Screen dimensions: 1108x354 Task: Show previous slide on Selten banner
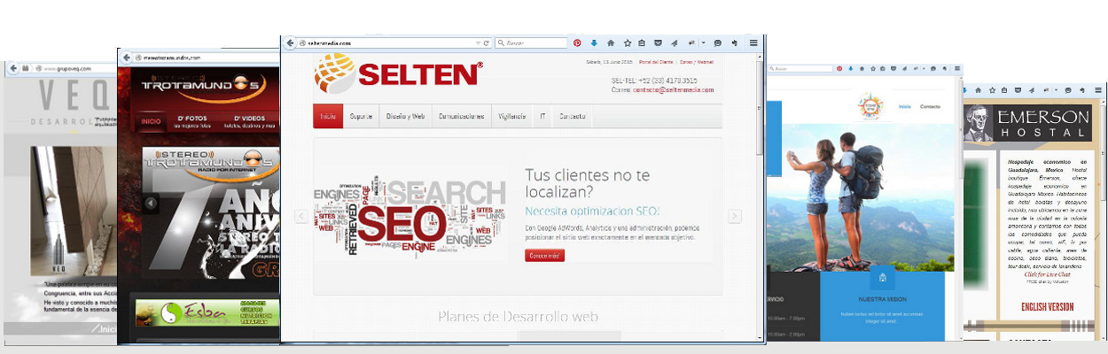(x=300, y=216)
